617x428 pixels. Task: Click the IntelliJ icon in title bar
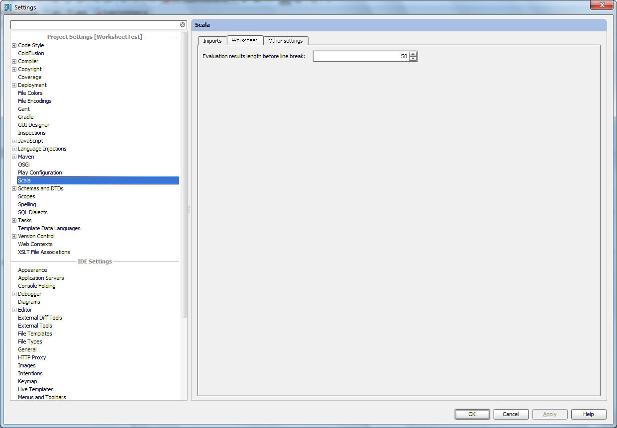point(7,7)
